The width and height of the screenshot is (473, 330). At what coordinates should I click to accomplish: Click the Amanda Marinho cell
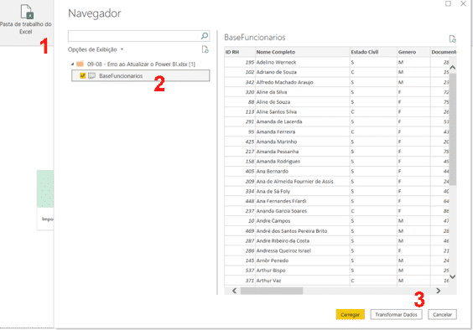point(303,142)
